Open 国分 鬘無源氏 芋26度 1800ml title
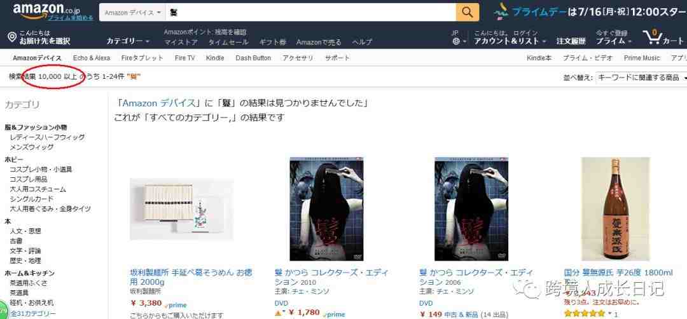The width and height of the screenshot is (687, 319). [618, 273]
